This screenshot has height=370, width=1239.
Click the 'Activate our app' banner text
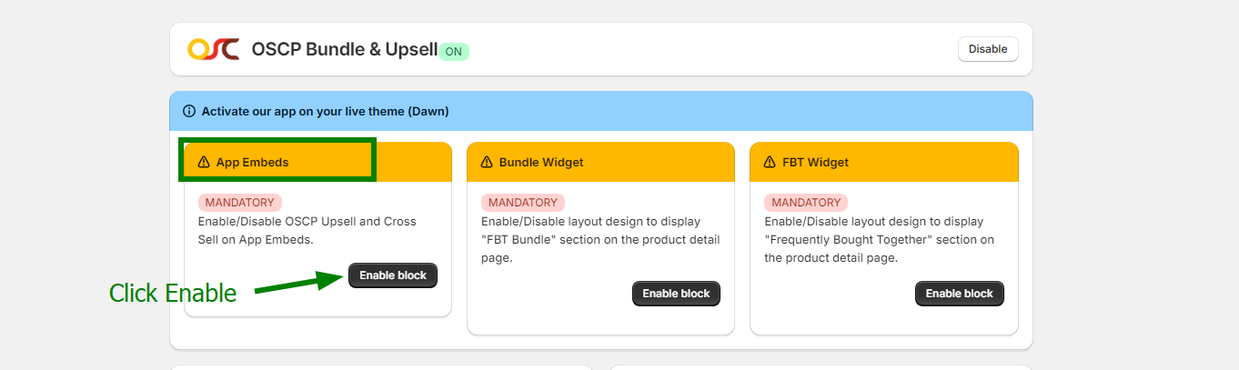(325, 112)
